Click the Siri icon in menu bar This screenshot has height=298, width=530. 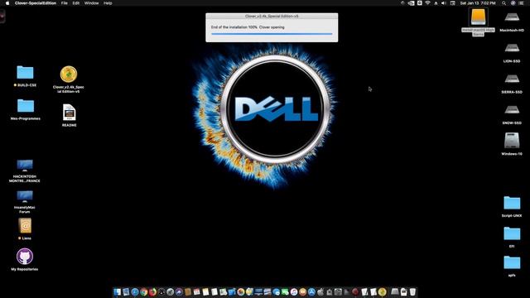(x=513, y=3)
